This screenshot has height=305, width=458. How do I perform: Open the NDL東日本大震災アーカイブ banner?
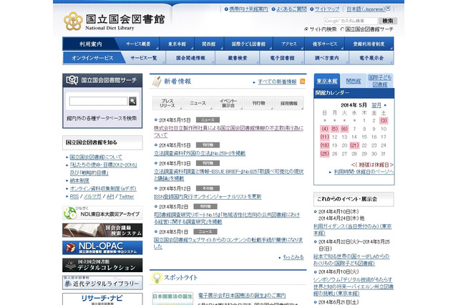(97, 213)
